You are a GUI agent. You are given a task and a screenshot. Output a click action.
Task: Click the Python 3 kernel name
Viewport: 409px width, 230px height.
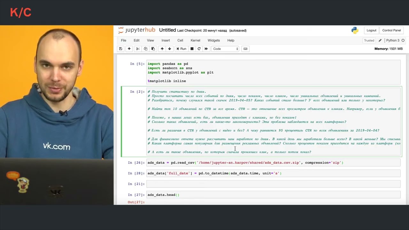[x=393, y=41]
